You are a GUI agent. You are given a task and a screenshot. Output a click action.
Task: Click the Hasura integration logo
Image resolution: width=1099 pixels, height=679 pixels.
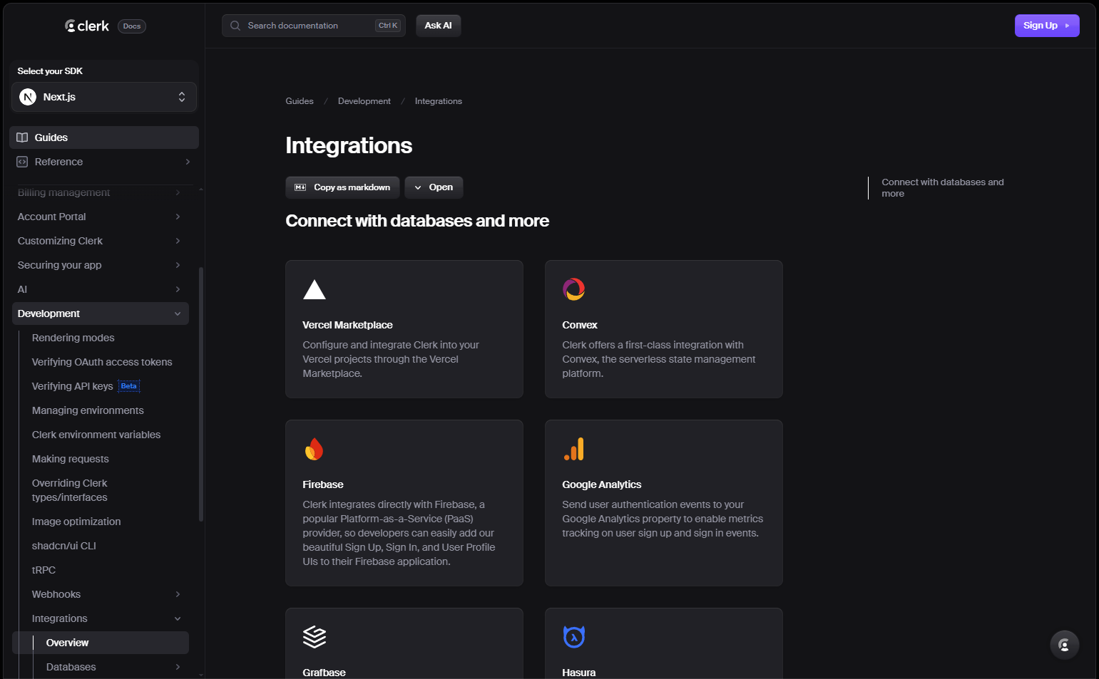coord(574,636)
